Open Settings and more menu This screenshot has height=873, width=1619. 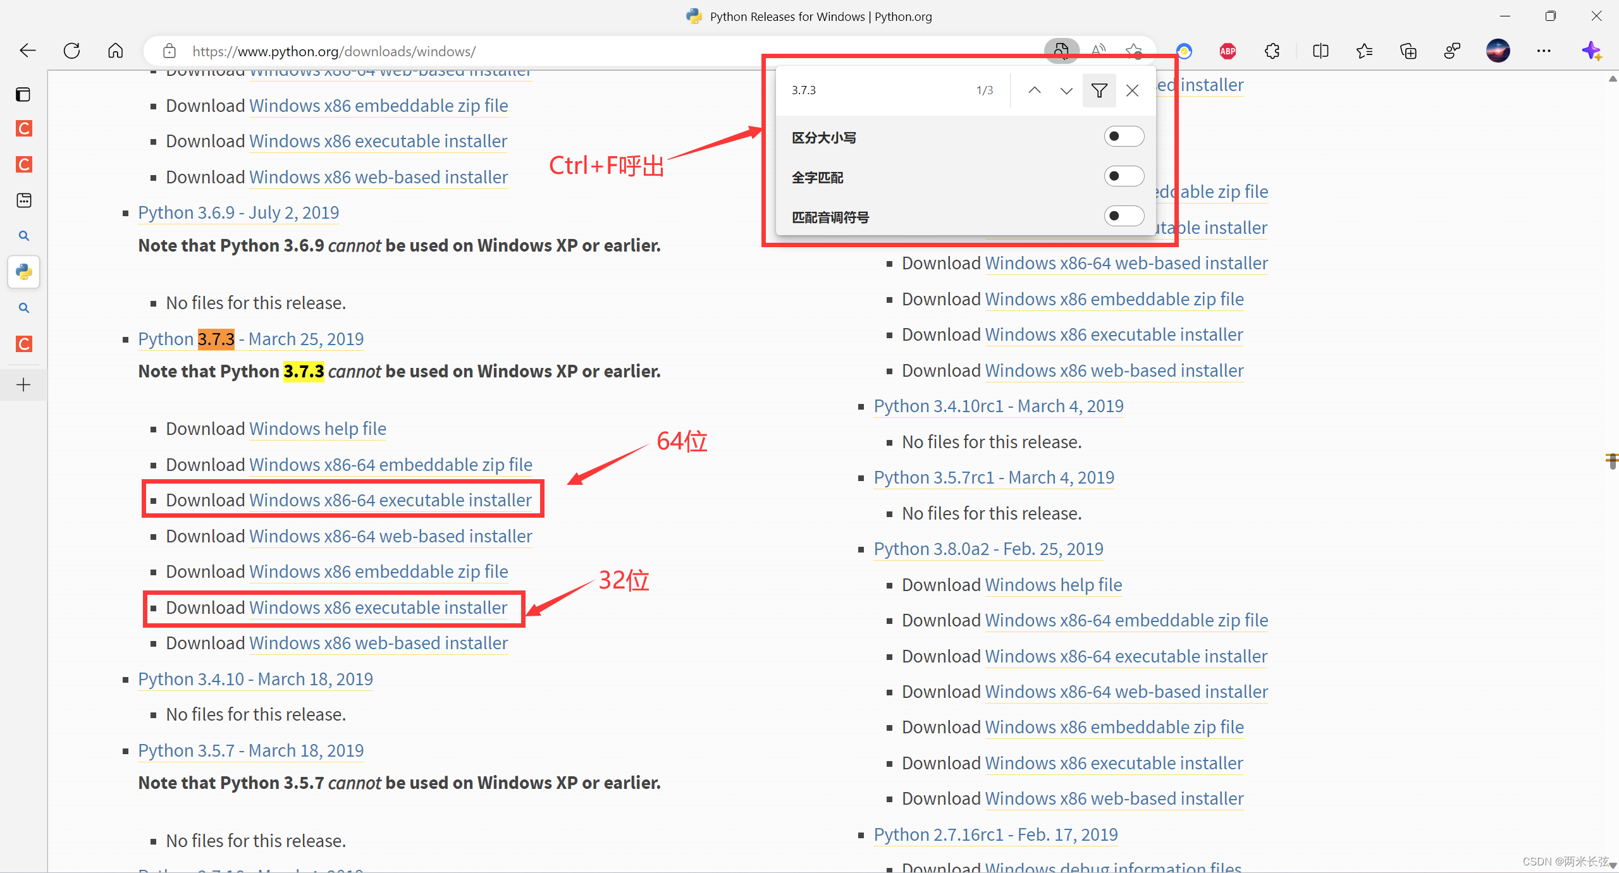pos(1544,51)
